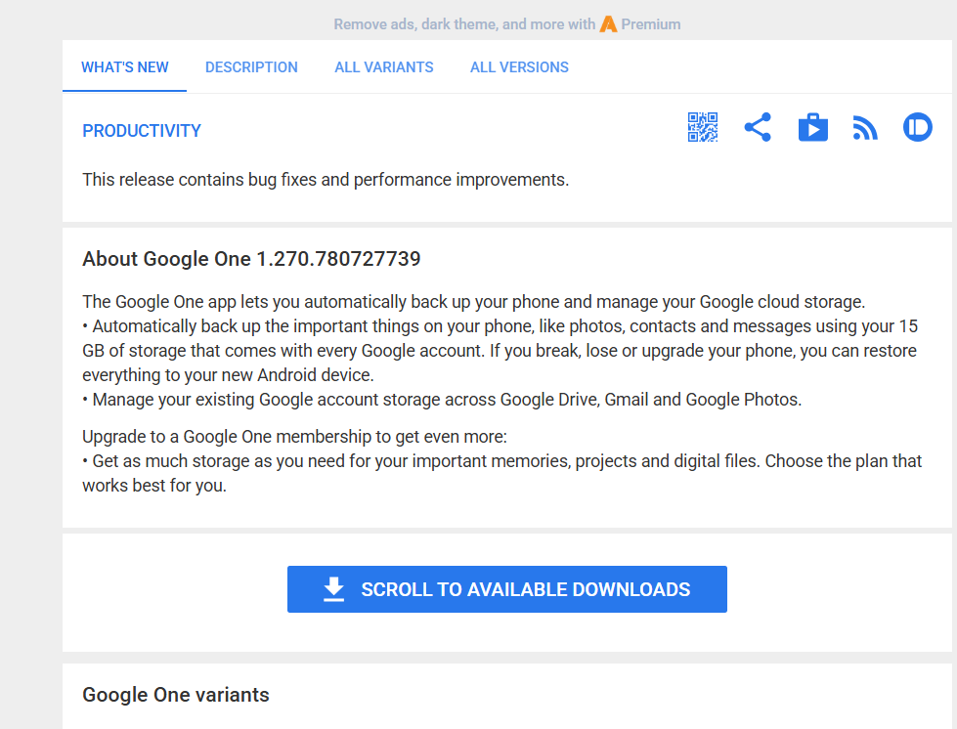The image size is (957, 729).
Task: Switch to the What's New tab
Action: [x=124, y=67]
